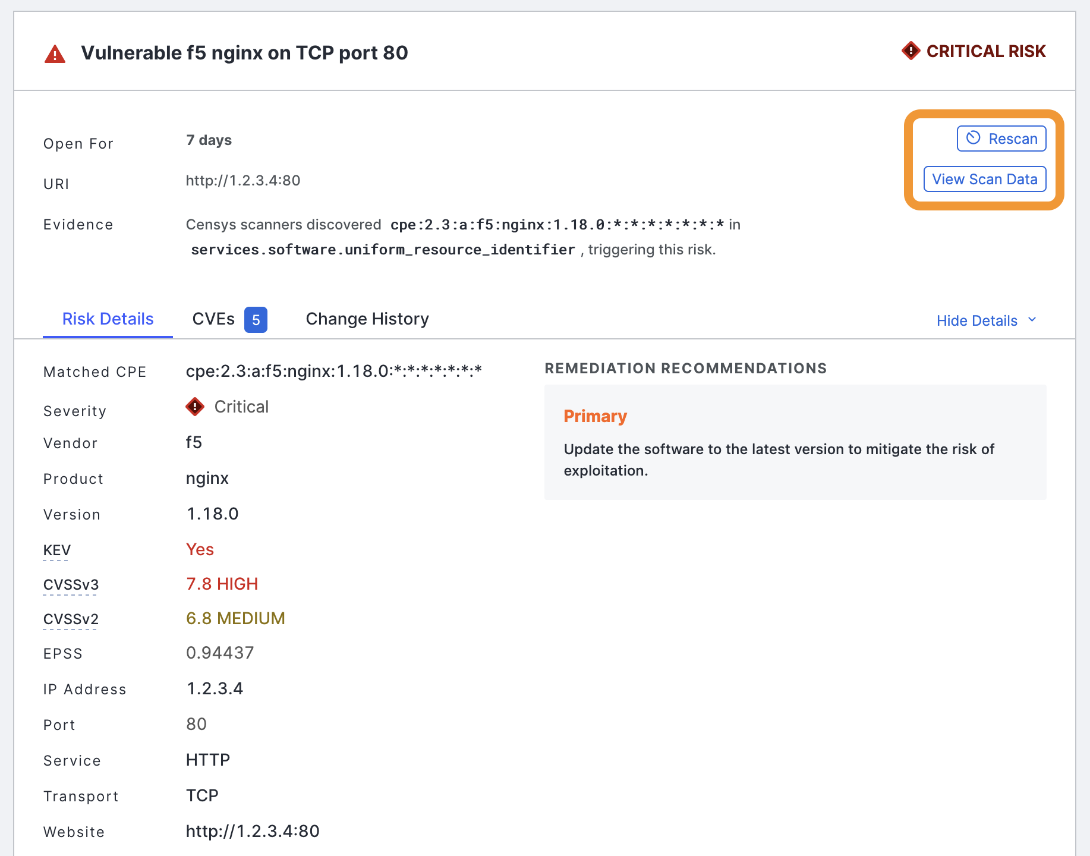Click the critical risk diamond icon in header
This screenshot has height=856, width=1090.
(x=911, y=51)
